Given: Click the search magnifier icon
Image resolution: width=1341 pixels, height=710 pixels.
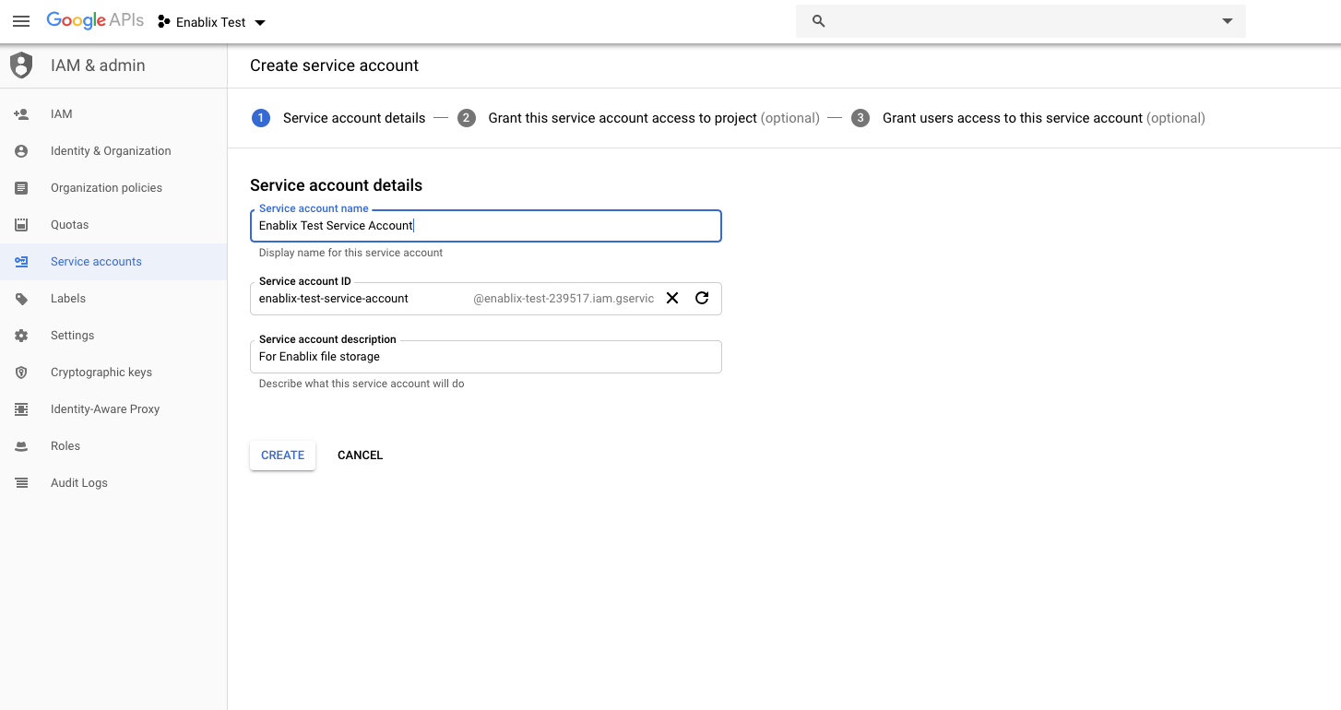Looking at the screenshot, I should pos(818,21).
